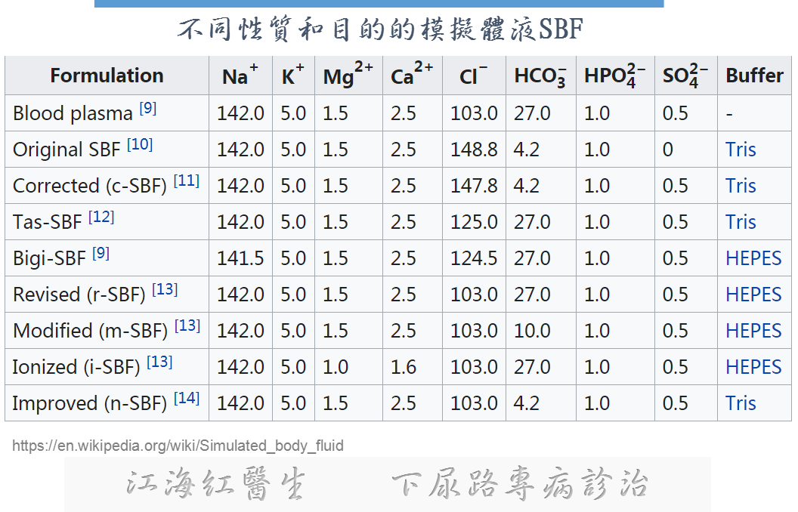Image resolution: width=798 pixels, height=512 pixels.
Task: Click the Wikipedia Simulated_body_fluid URL text
Action: click(x=178, y=446)
